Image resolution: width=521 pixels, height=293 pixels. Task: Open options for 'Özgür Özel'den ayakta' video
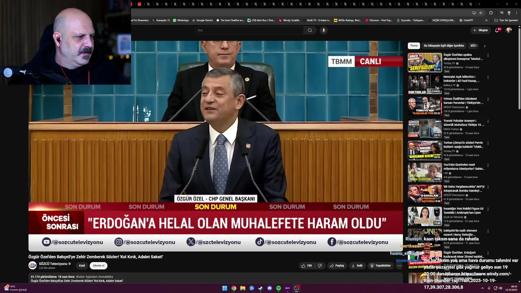pyautogui.click(x=488, y=55)
